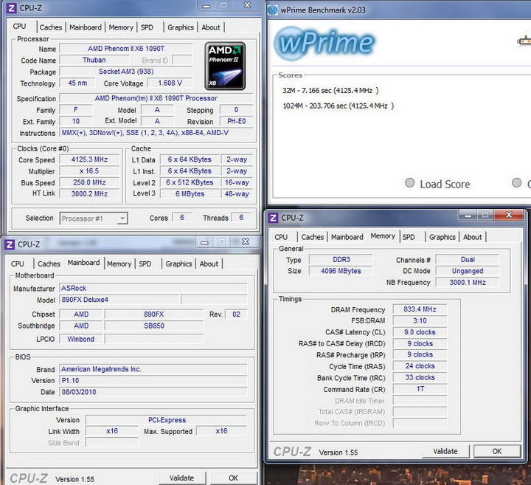The image size is (531, 485).
Task: Click the processor name AMD Phenom II X6 1090T
Action: coord(126,49)
